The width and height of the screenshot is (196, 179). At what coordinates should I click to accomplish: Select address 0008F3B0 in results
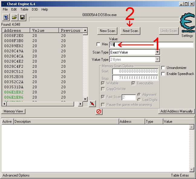pyautogui.click(x=14, y=41)
